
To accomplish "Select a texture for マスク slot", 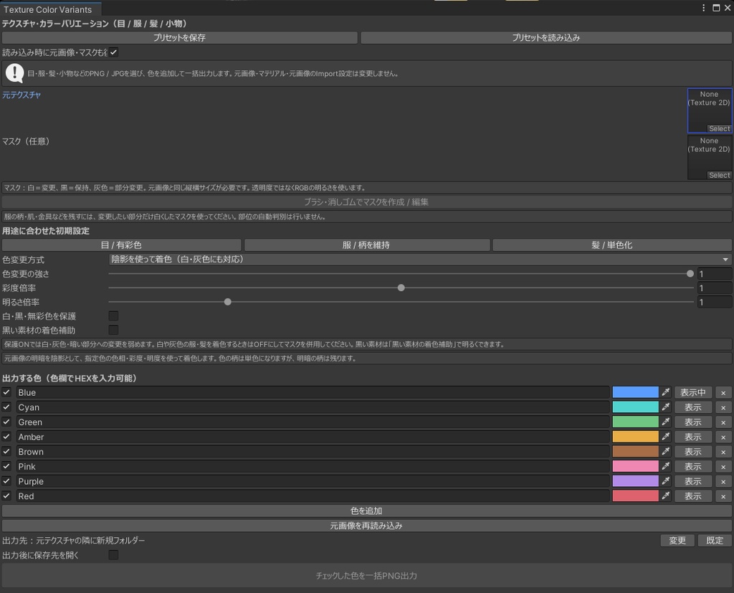I will pyautogui.click(x=720, y=175).
